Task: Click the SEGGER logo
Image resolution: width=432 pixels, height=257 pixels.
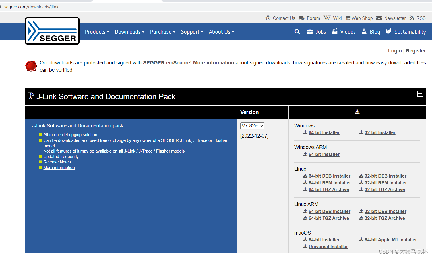Action: click(x=52, y=31)
